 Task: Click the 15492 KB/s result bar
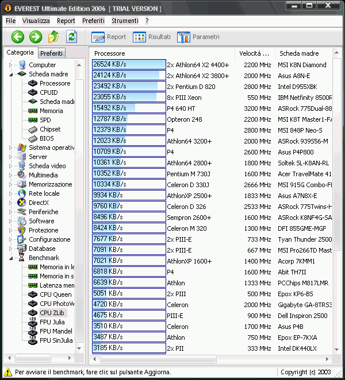pos(129,108)
